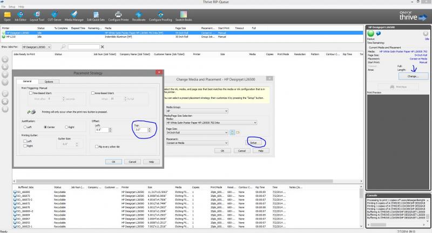Click the job search magnifier icon
432x233 pixels.
[63, 47]
